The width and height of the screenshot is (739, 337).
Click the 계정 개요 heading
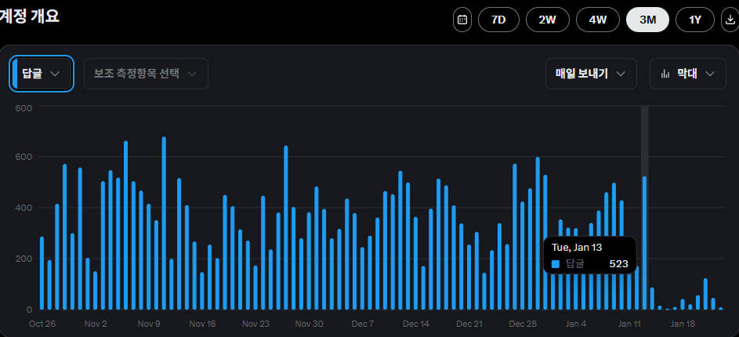[x=29, y=16]
